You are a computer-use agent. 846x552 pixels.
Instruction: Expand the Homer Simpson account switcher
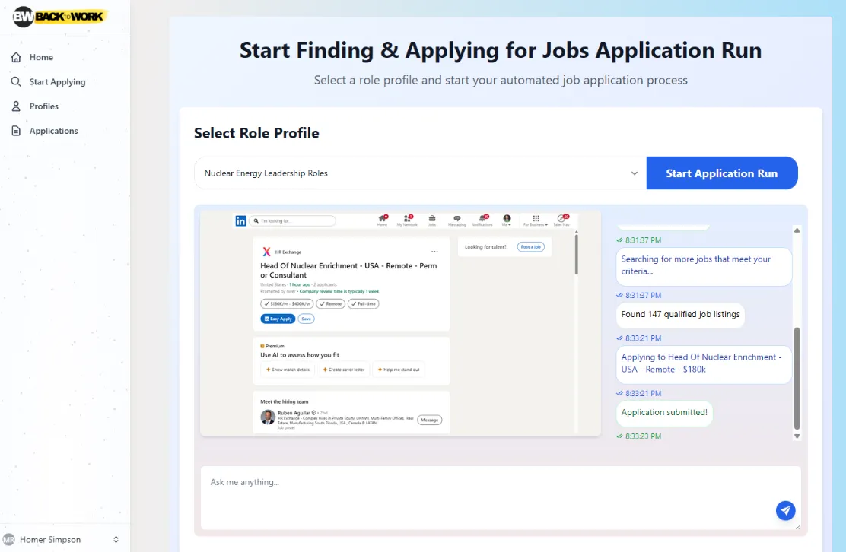coord(116,540)
